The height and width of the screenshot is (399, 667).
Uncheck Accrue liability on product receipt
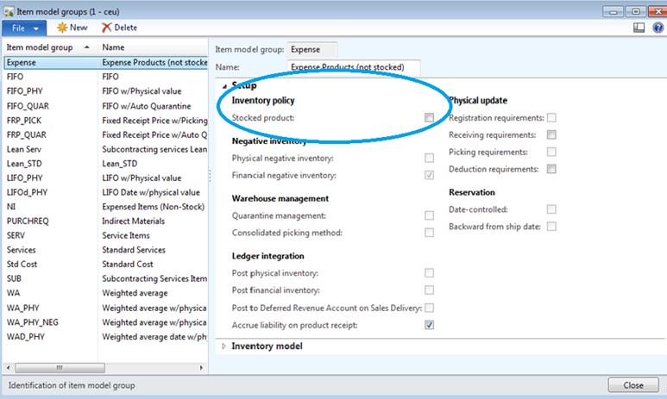click(x=429, y=325)
